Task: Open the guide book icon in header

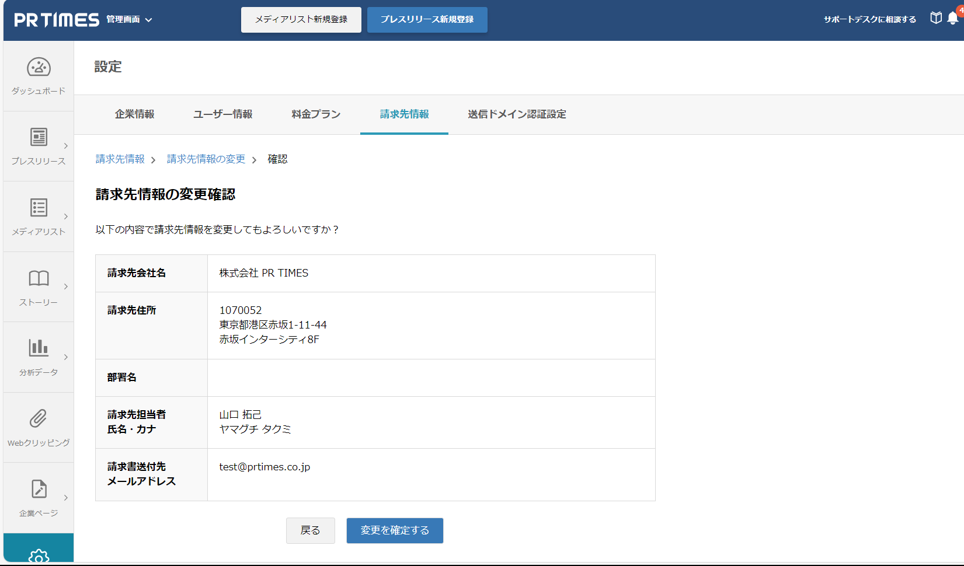Action: (x=936, y=18)
